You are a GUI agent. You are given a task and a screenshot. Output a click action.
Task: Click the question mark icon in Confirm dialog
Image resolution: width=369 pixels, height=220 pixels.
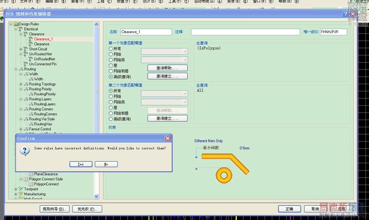25,151
